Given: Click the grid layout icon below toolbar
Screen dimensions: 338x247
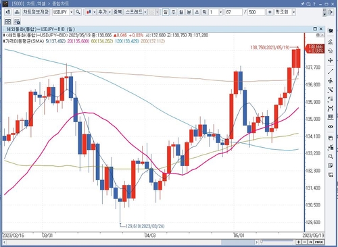Looking at the screenshot, I should [x=8, y=22].
